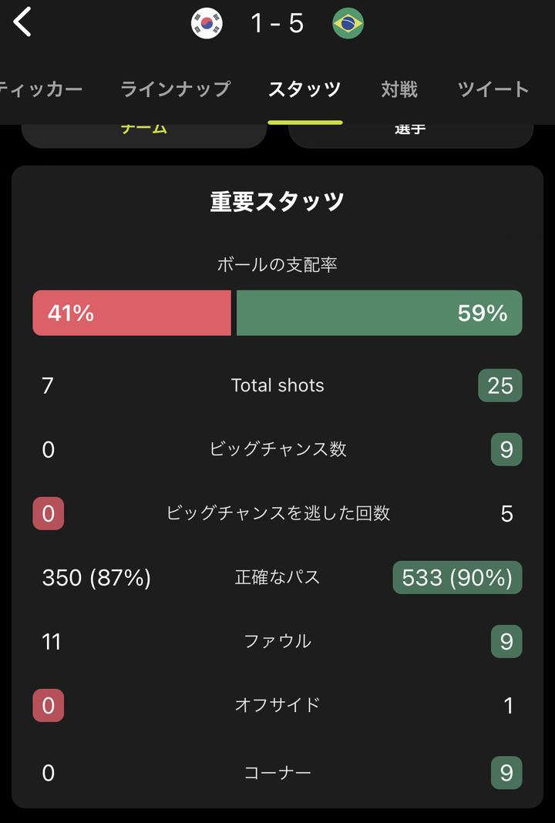The width and height of the screenshot is (555, 823).
Task: Tap the South Korea flag icon
Action: pos(207,24)
